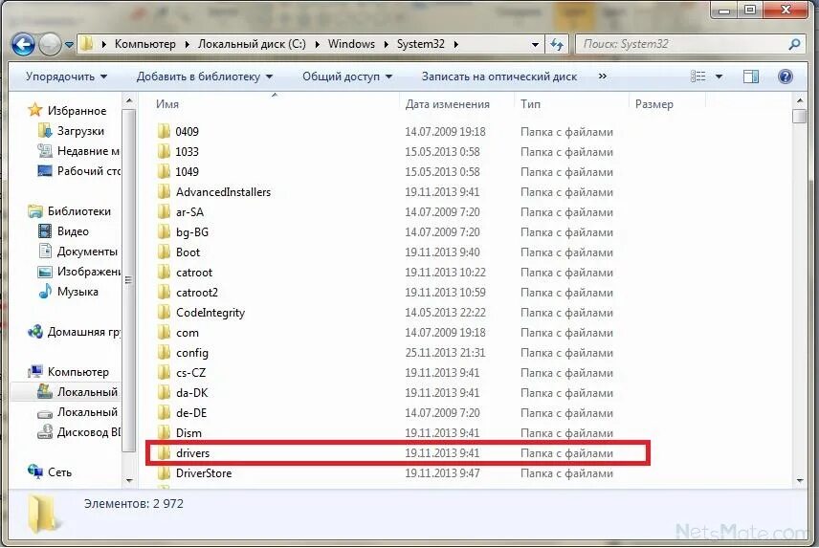Open the Изображения library
This screenshot has width=819, height=548.
(88, 272)
